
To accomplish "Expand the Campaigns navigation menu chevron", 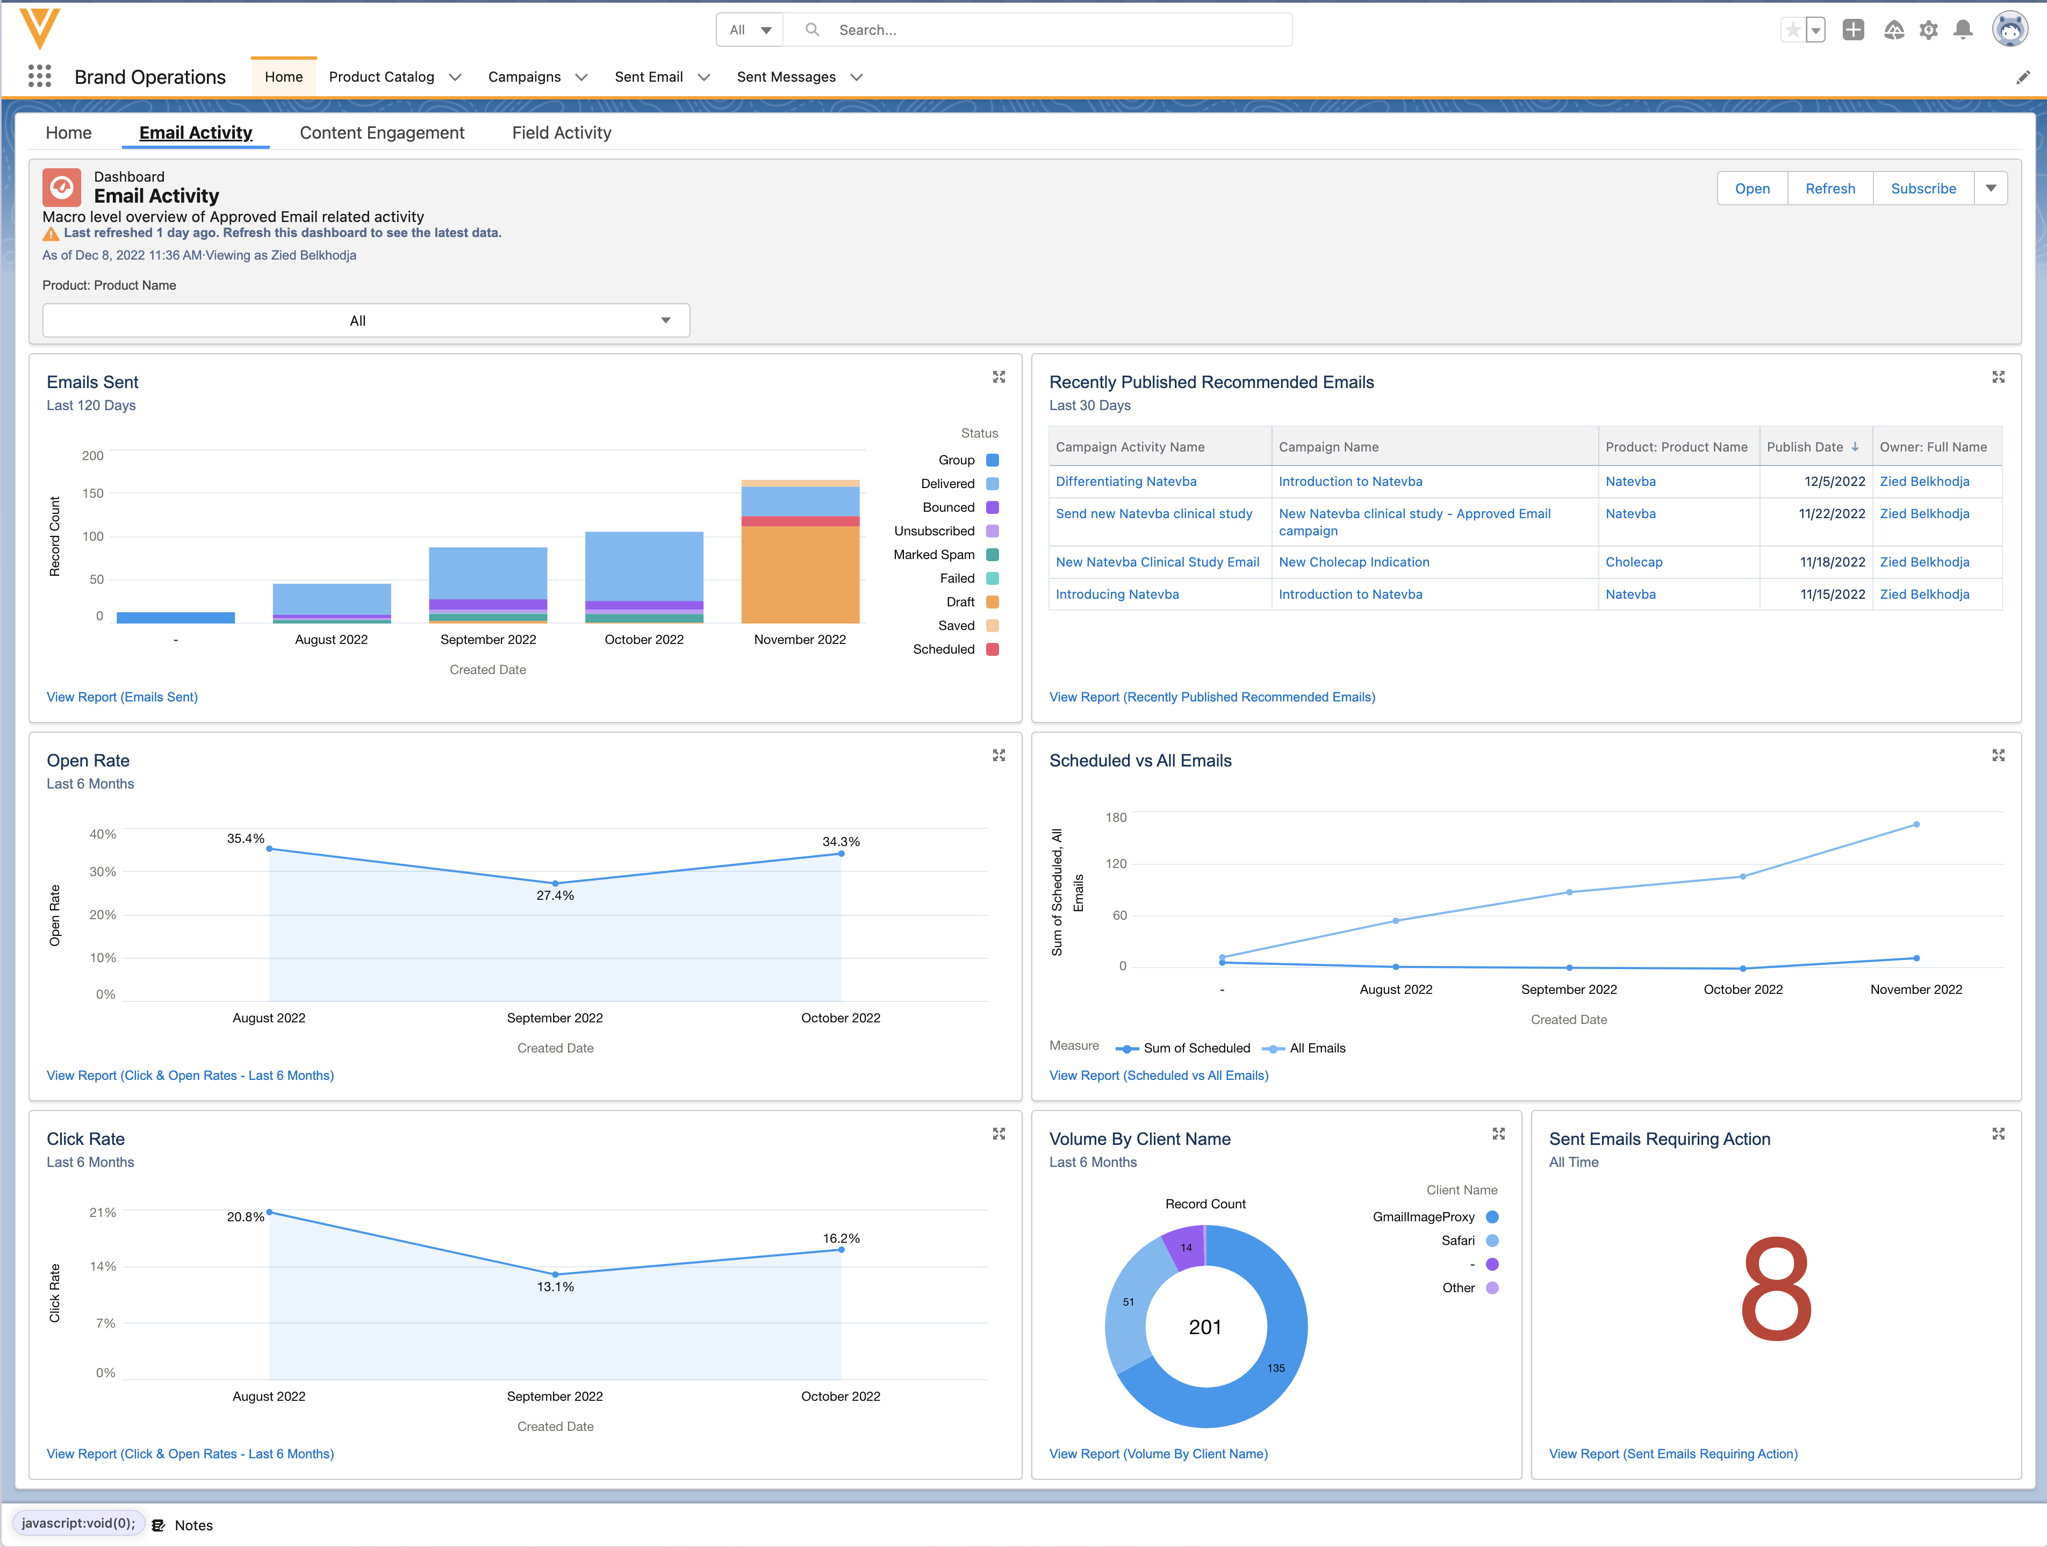I will coord(581,77).
